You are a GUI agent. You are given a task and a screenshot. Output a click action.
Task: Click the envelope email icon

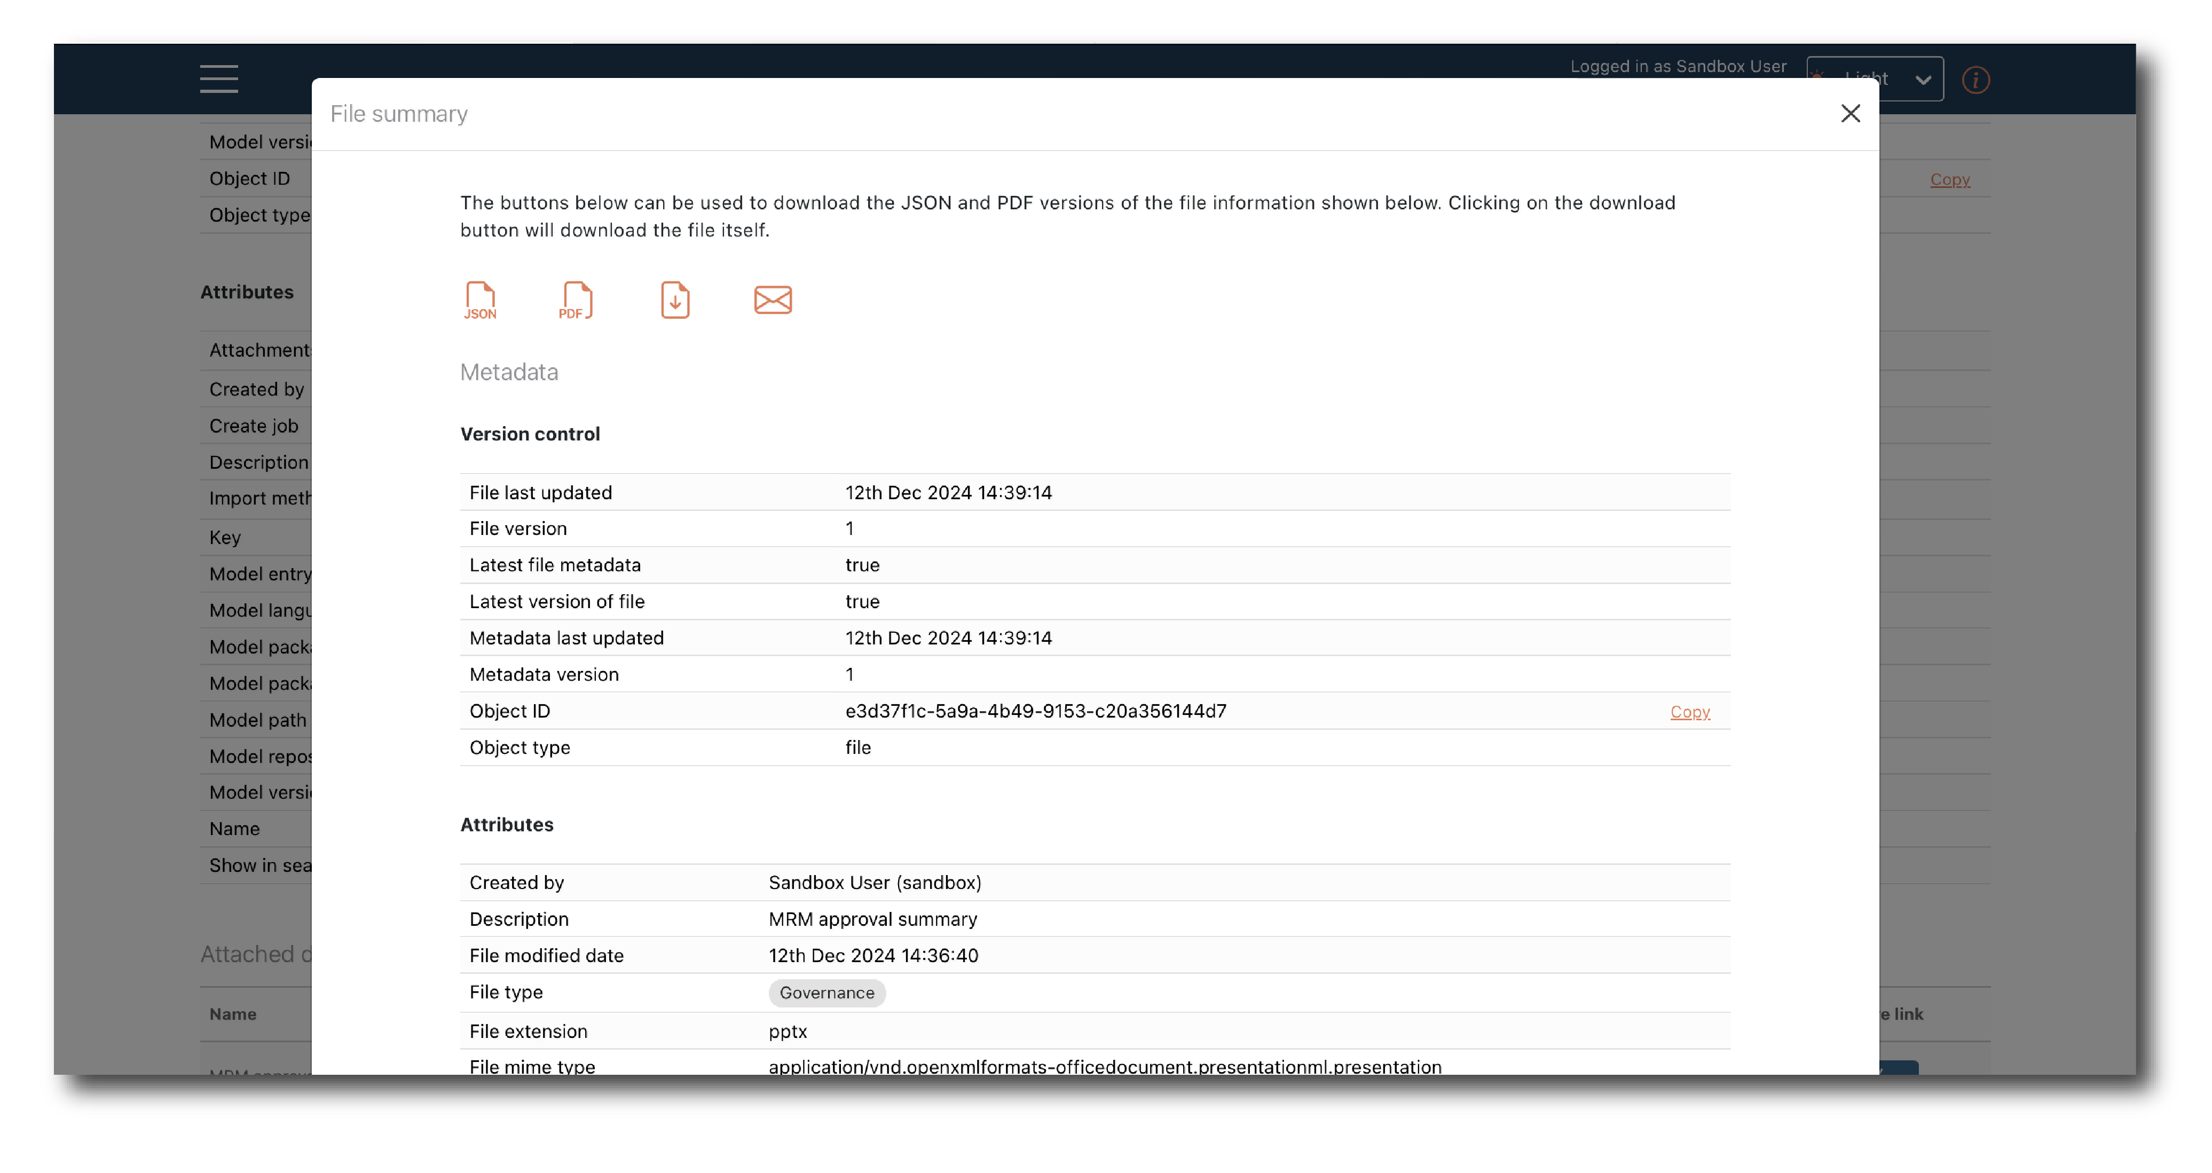click(773, 301)
